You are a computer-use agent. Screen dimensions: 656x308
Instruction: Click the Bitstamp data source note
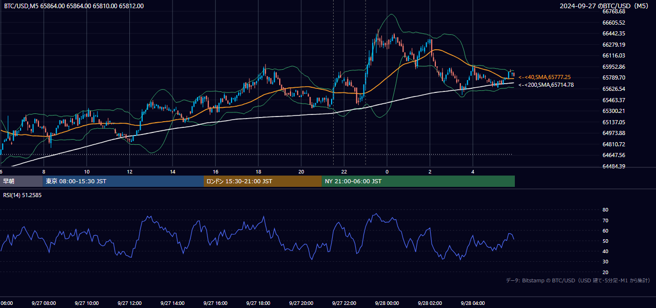tap(578, 281)
